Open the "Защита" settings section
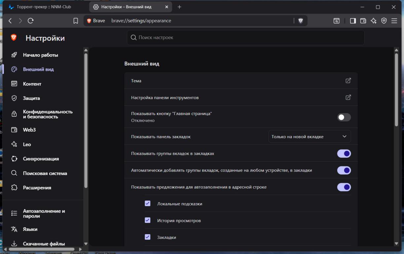Screen dimensions: 404x254 [x=31, y=98]
